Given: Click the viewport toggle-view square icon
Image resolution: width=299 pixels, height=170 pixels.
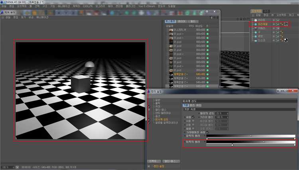Looking at the screenshot, I should (248, 19).
